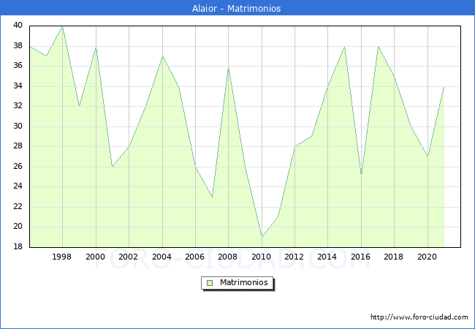Click the y-axis label 32

point(18,106)
